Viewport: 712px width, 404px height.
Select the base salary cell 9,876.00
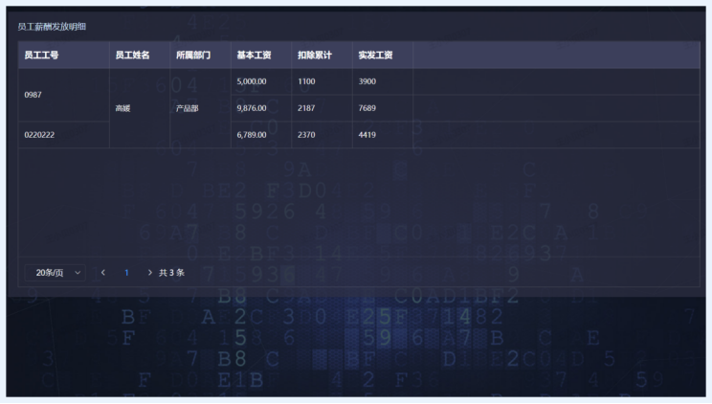[x=251, y=108]
